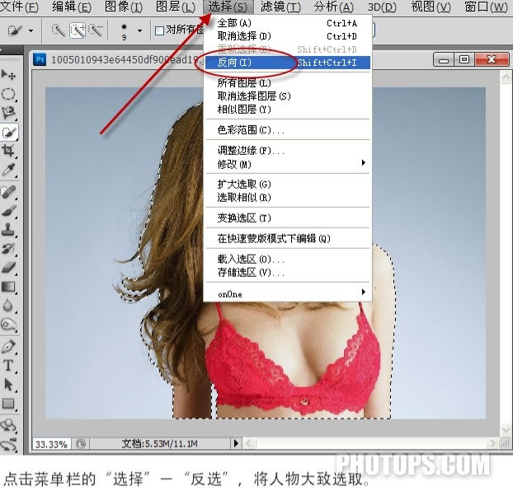Image resolution: width=513 pixels, height=501 pixels.
Task: Toggle the 对所有图层 checkbox
Action: pos(159,31)
